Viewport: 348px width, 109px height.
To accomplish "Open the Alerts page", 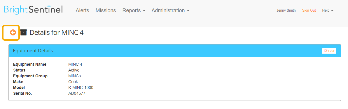I will pyautogui.click(x=82, y=10).
